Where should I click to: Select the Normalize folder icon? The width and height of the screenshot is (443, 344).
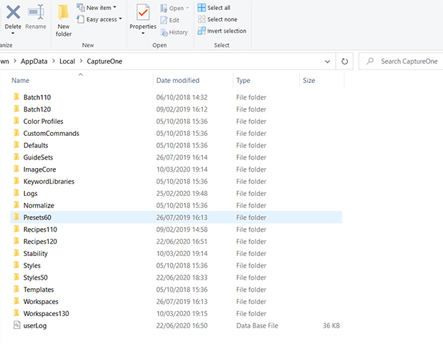tap(16, 205)
